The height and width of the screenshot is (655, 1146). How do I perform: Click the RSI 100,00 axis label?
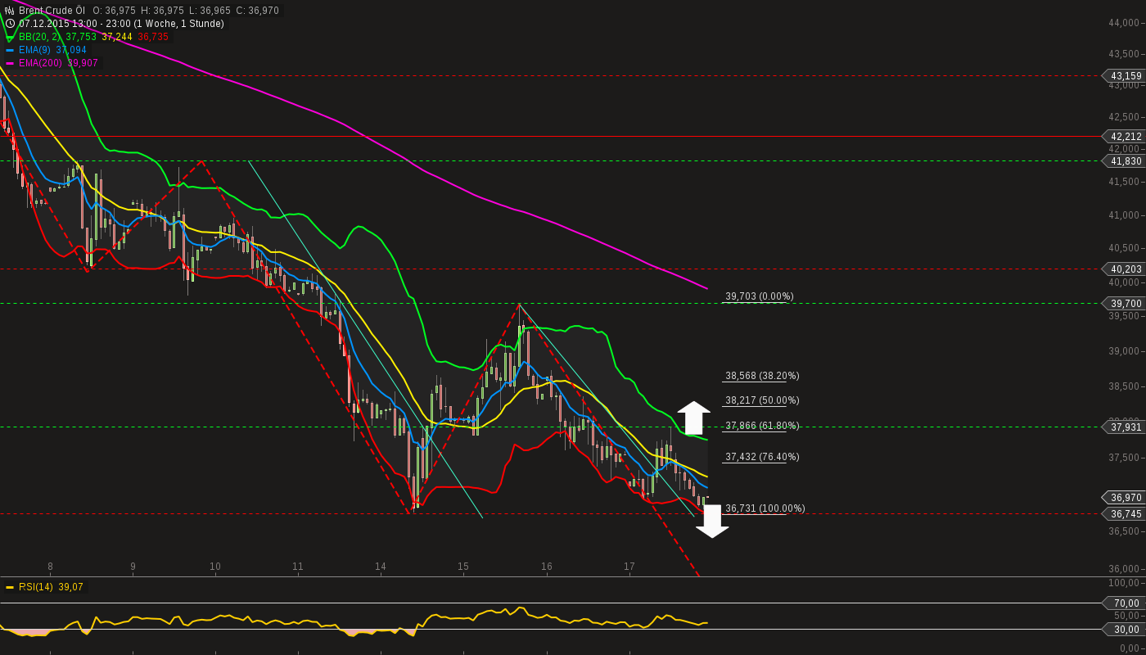(x=1124, y=583)
